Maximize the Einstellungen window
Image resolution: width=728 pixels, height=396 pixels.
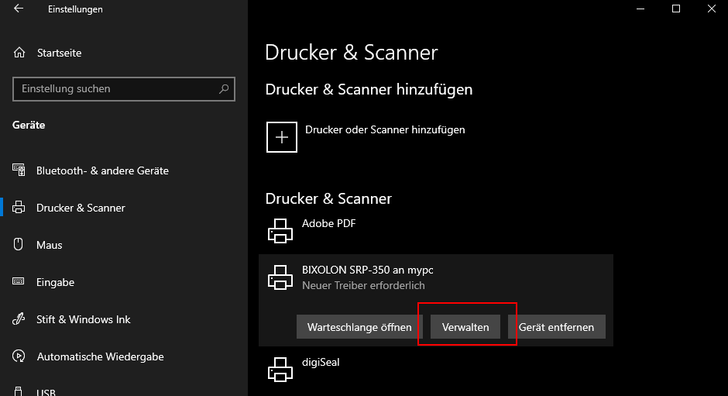click(x=676, y=9)
